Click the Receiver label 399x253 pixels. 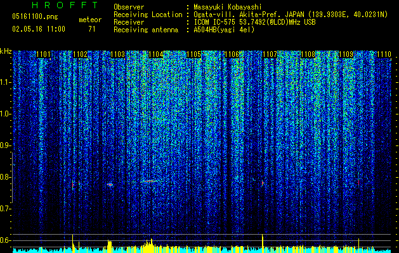[x=129, y=22]
